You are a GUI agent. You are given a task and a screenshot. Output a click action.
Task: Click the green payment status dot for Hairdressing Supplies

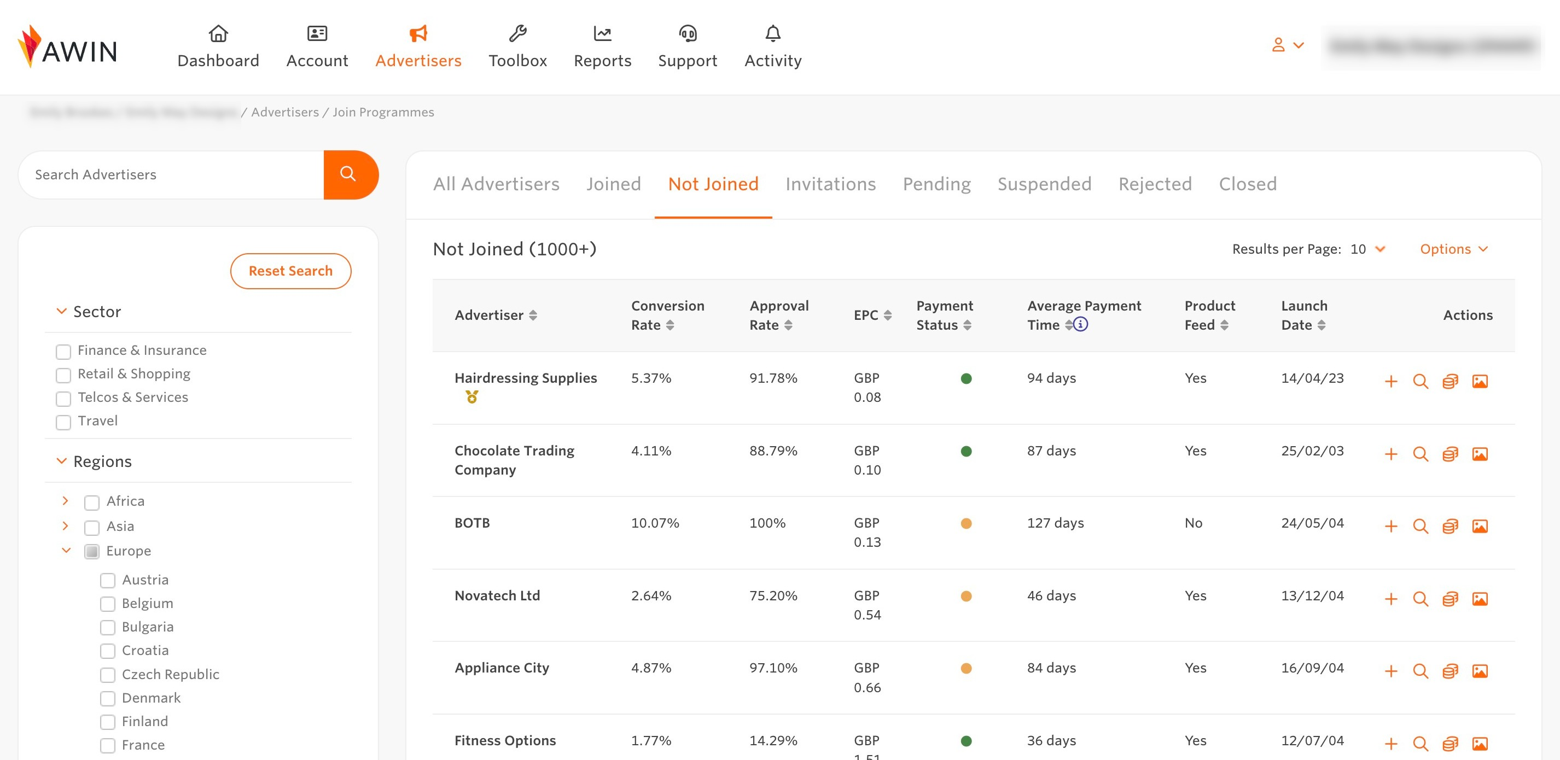[966, 378]
